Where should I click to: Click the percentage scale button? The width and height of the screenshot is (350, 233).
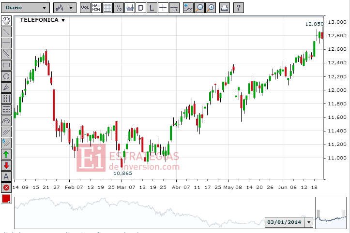[x=119, y=8]
